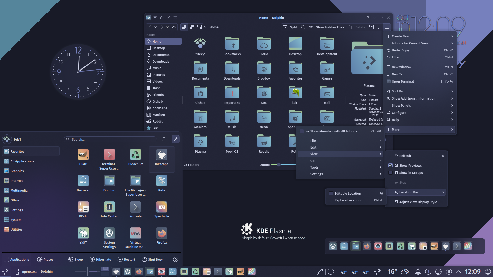Go up one folder with up arrow

pos(174,27)
